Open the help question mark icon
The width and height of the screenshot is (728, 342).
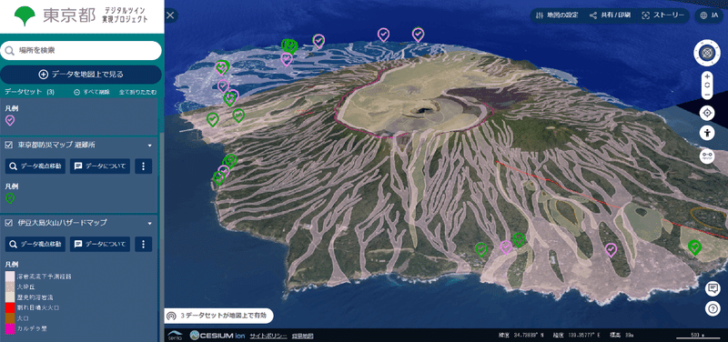[x=713, y=309]
